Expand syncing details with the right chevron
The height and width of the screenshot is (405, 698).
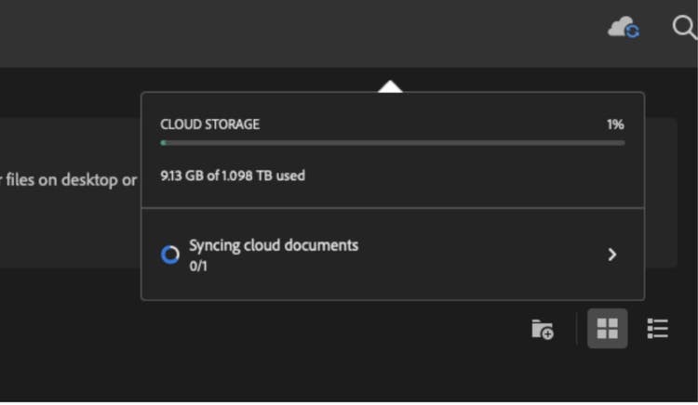(611, 255)
